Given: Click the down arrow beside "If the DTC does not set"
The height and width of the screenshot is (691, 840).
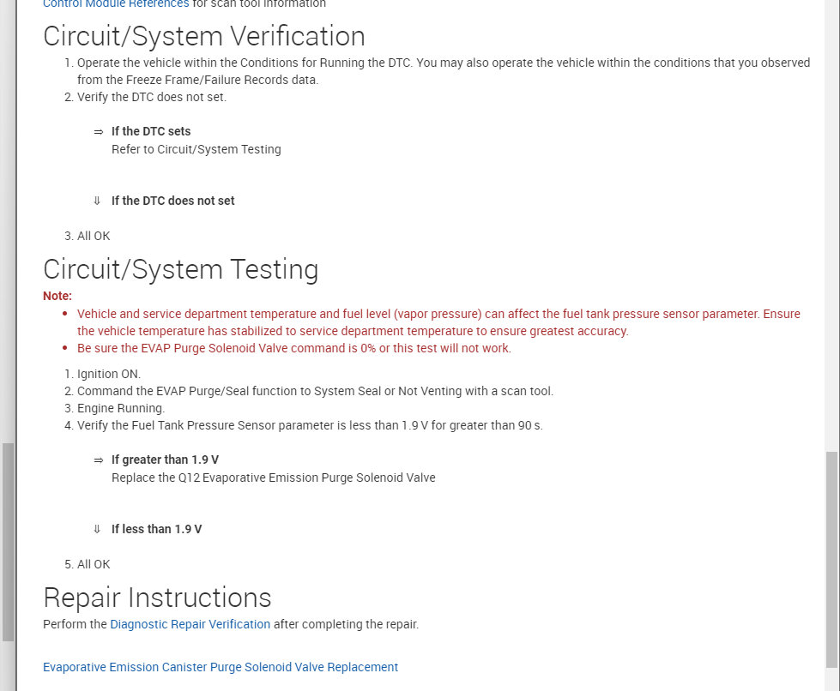Looking at the screenshot, I should coord(98,201).
